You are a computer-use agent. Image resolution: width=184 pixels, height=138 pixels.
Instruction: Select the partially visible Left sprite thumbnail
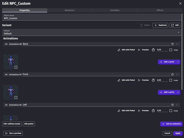pyautogui.click(x=11, y=118)
